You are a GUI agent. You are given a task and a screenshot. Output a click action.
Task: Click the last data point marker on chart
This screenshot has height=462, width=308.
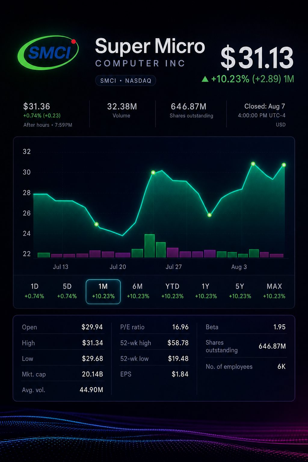[x=284, y=165]
